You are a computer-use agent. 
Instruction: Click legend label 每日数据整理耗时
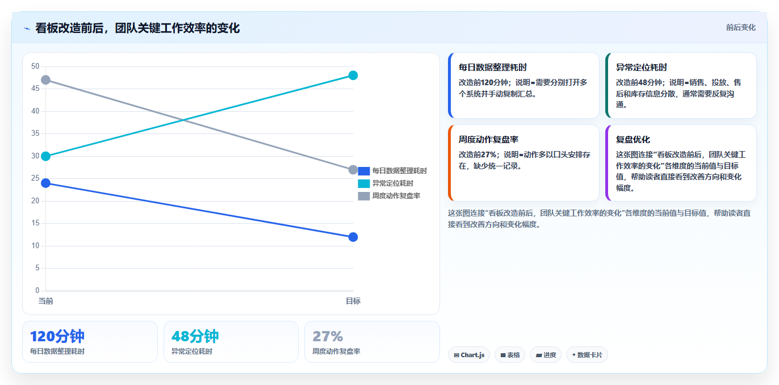400,171
